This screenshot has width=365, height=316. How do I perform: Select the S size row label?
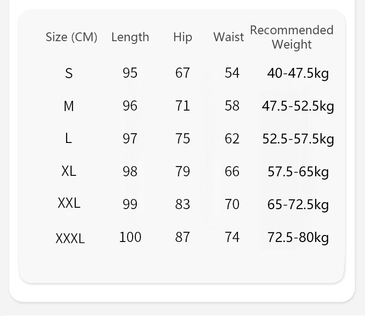(x=69, y=73)
